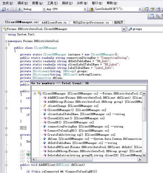Image resolution: width=163 pixels, height=173 pixels.
Task: Click the first icon in the second toolbar row
Action: pyautogui.click(x=152, y=16)
